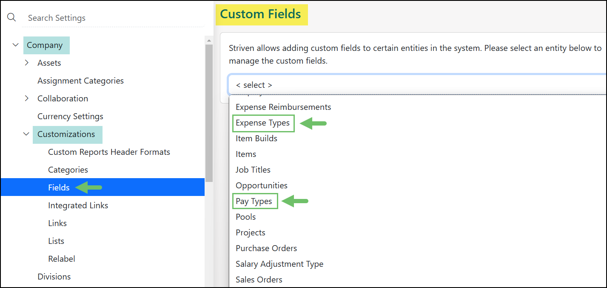Focus the Search Settings input field

(113, 18)
